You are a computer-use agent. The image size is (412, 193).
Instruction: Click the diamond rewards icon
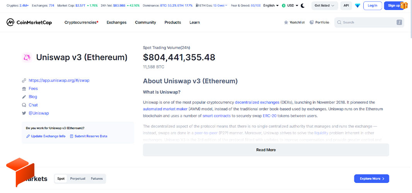point(358,5)
